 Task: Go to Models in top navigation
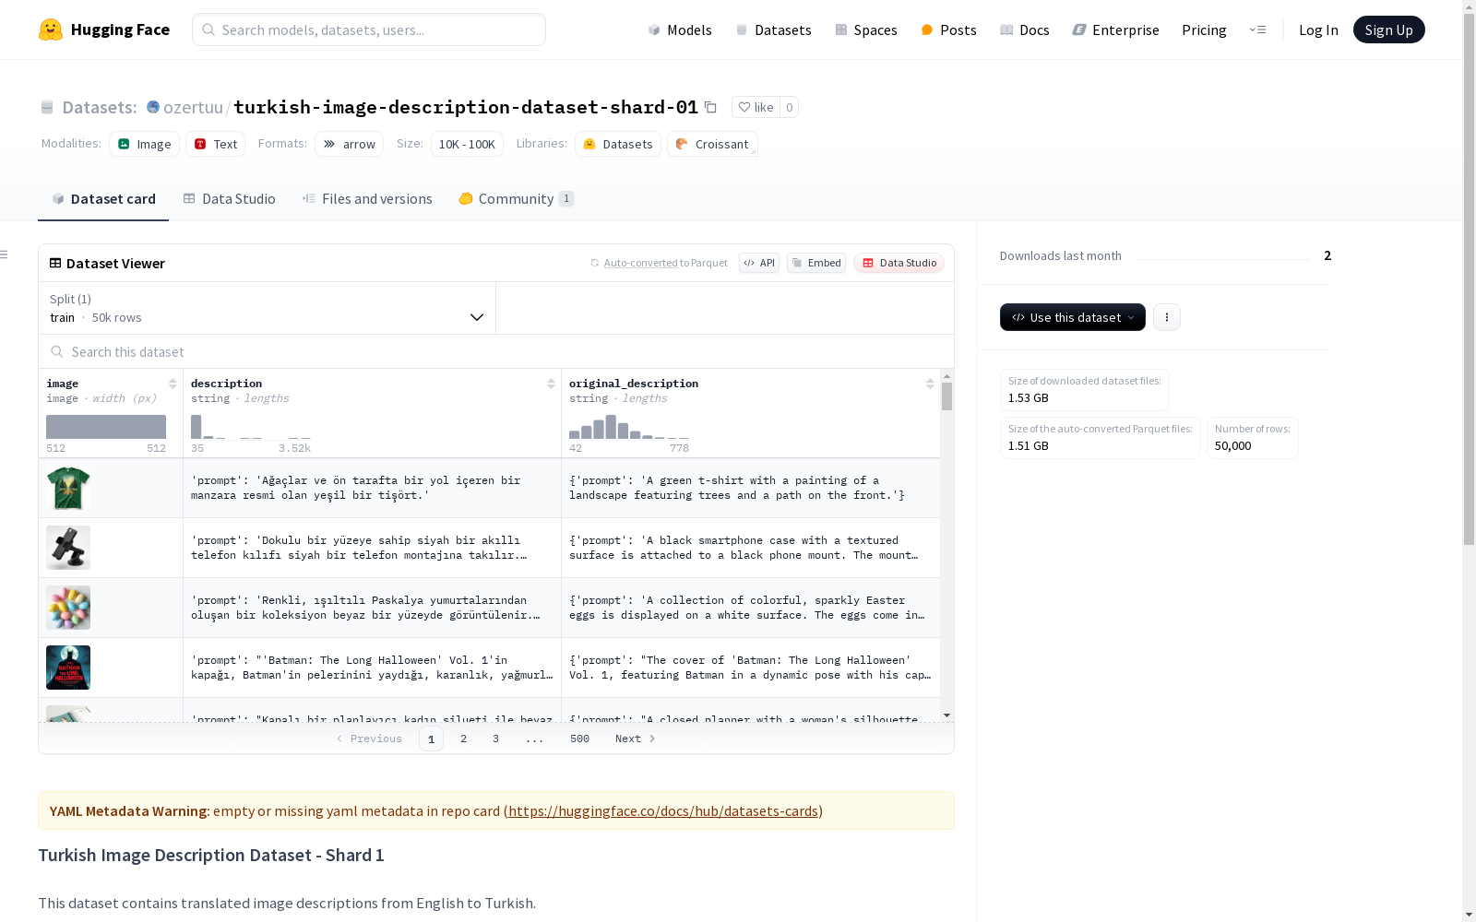[x=680, y=30]
